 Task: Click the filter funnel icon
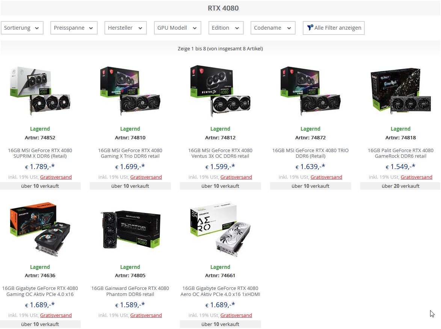coord(310,27)
